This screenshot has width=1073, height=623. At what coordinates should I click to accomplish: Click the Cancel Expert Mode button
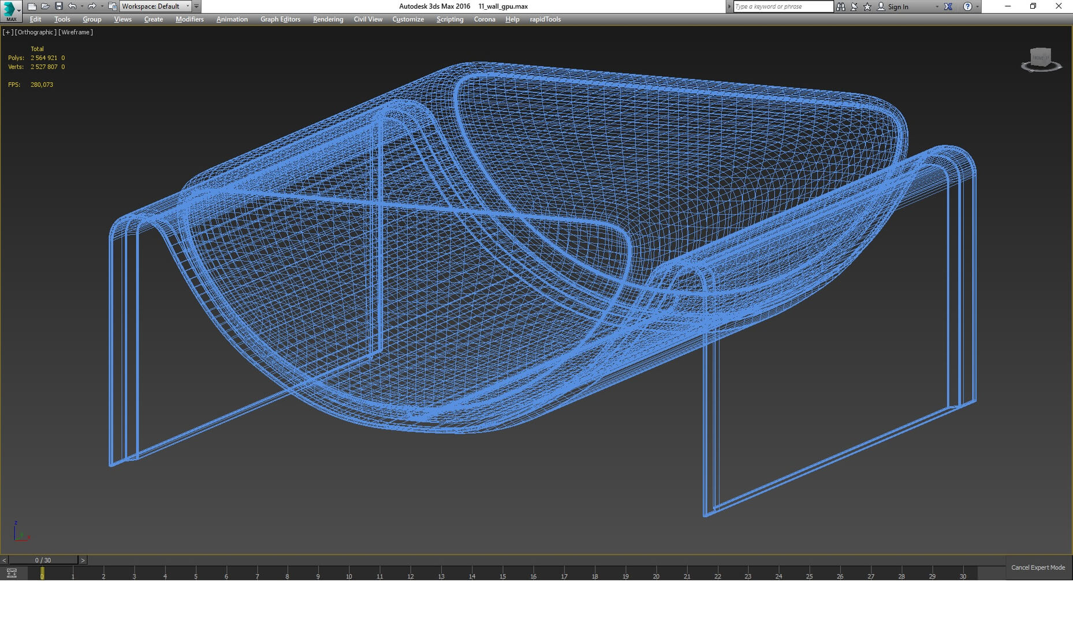coord(1038,568)
